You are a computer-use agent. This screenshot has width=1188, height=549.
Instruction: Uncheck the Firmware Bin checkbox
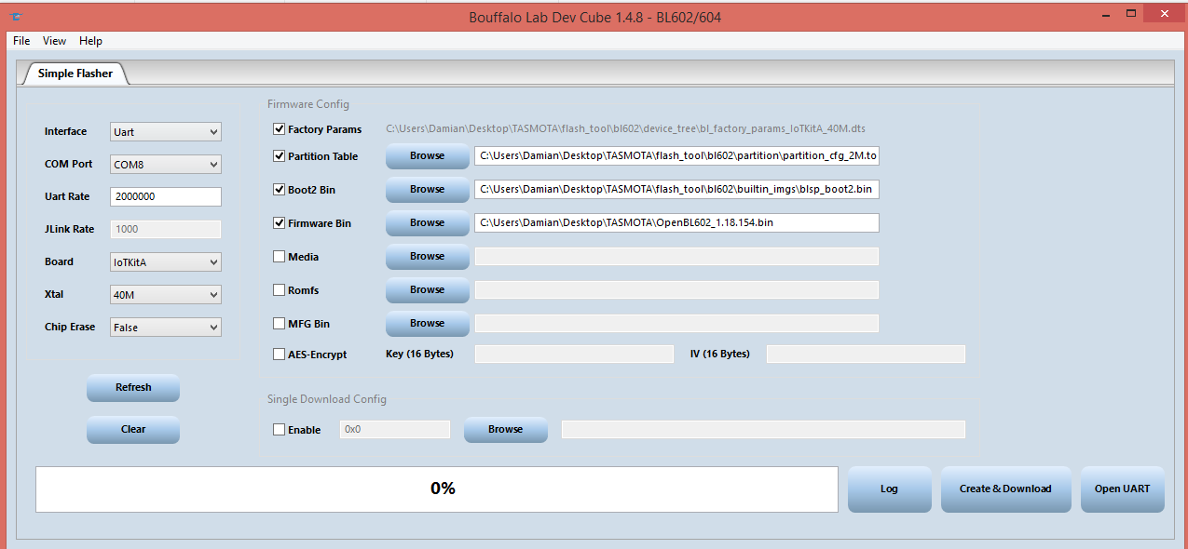(279, 223)
